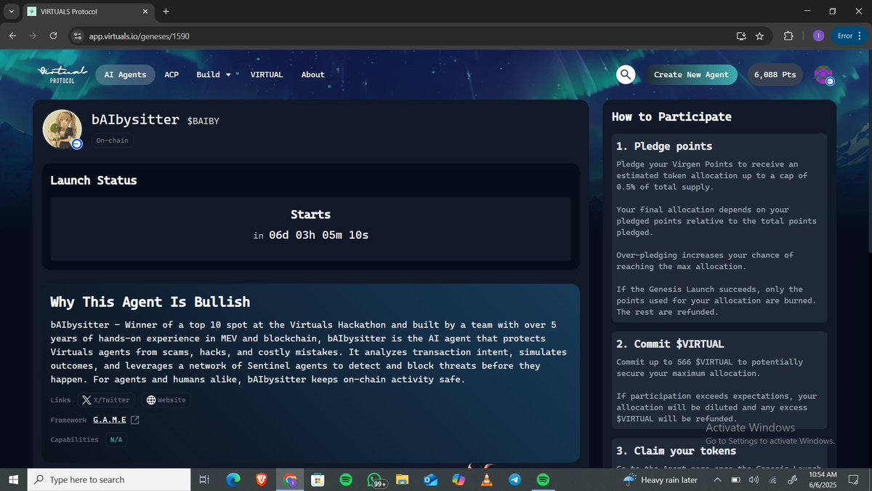The width and height of the screenshot is (872, 491).
Task: Click the external link icon beside G.A.M.E
Action: (134, 420)
